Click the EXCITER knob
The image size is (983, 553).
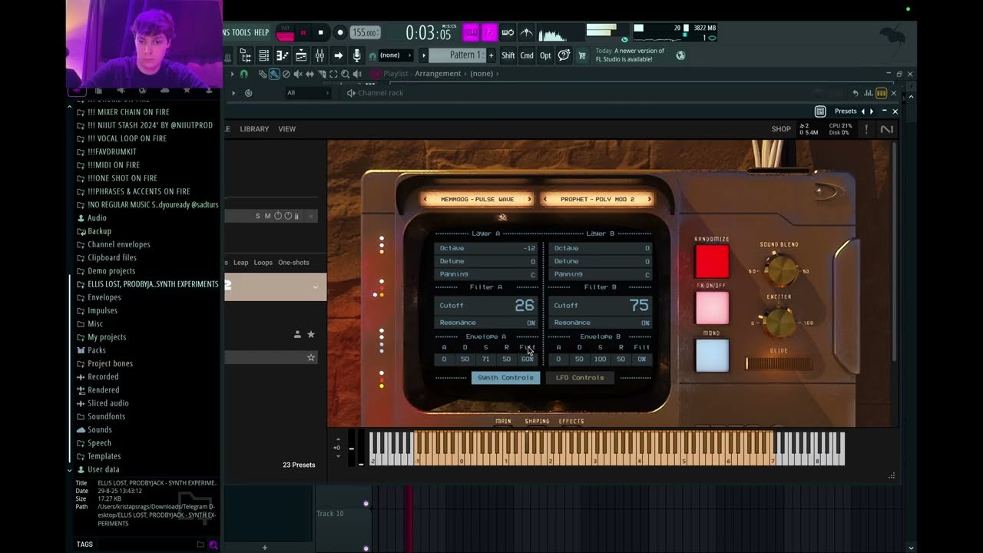[x=780, y=322]
